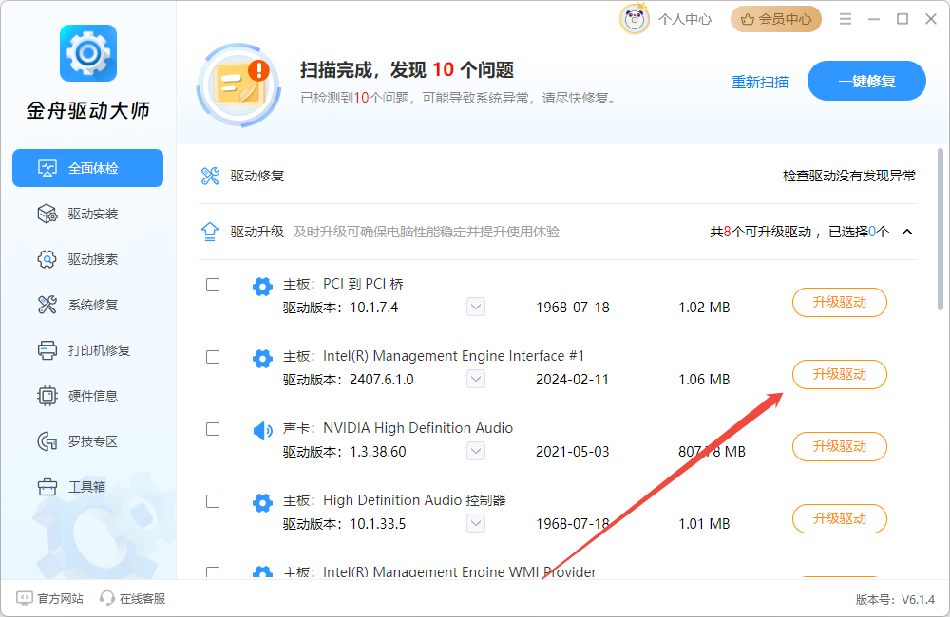This screenshot has height=617, width=950.
Task: Click 升级驱动 for PCI 到 PCI 桥
Action: coord(839,302)
